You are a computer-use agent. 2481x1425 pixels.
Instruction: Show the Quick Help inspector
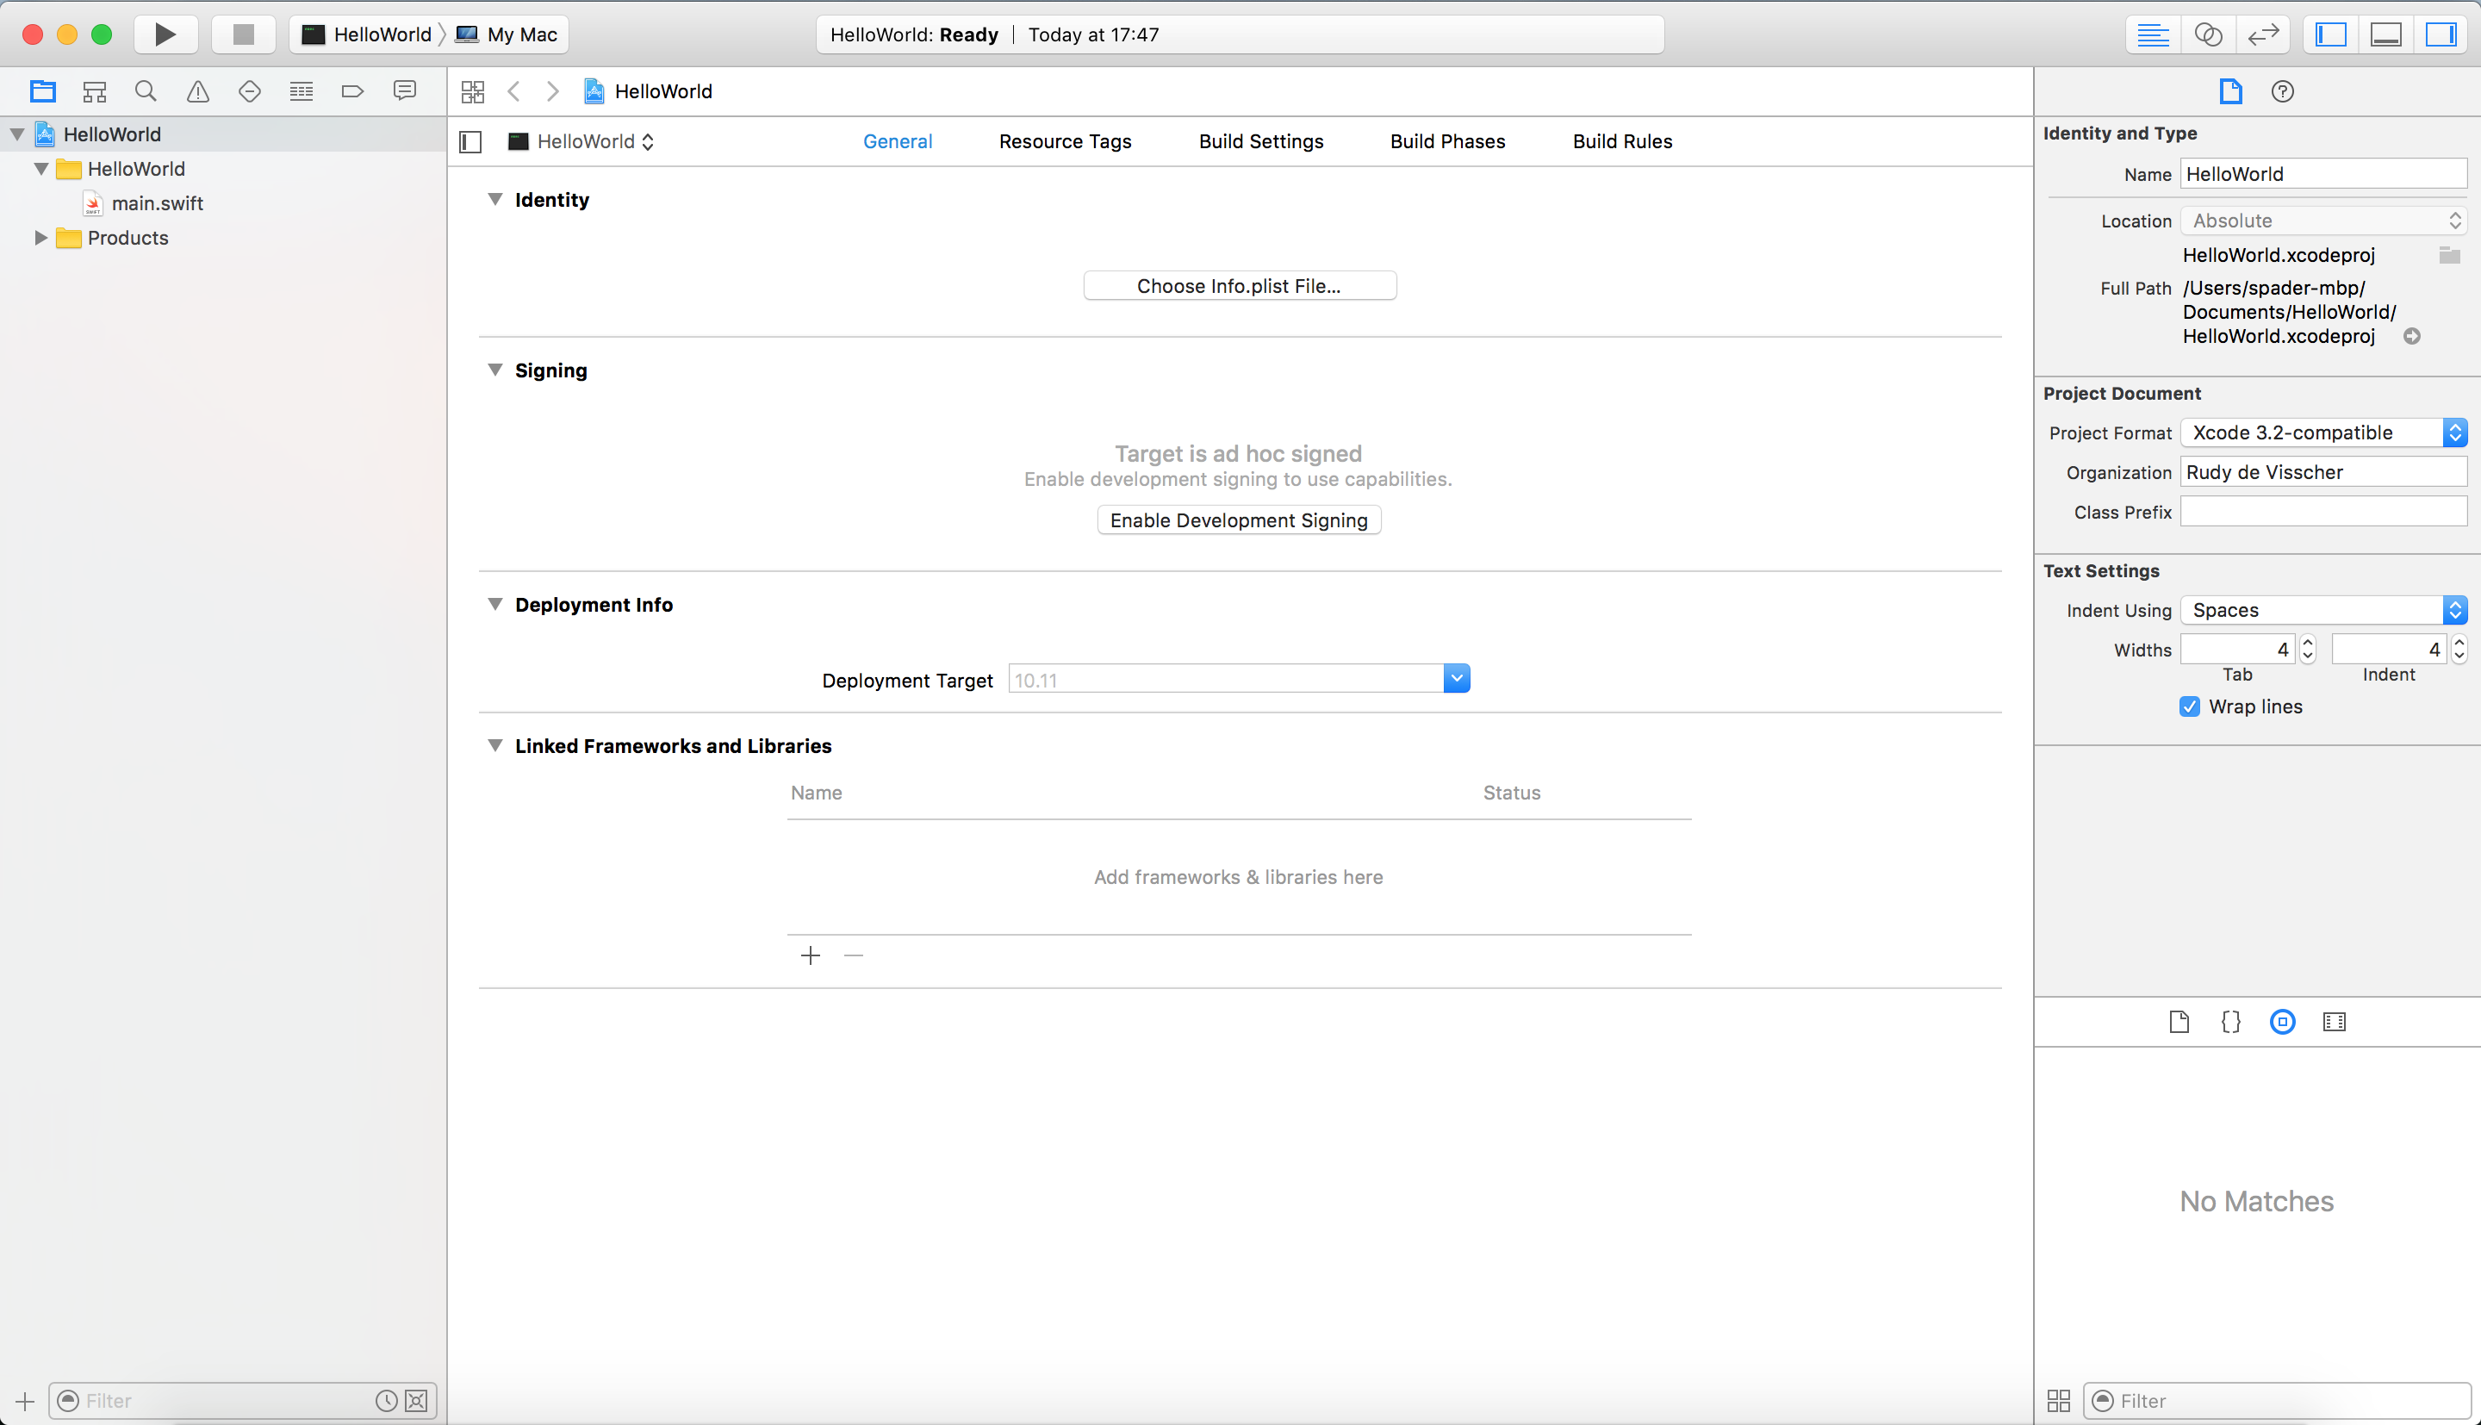pos(2282,91)
